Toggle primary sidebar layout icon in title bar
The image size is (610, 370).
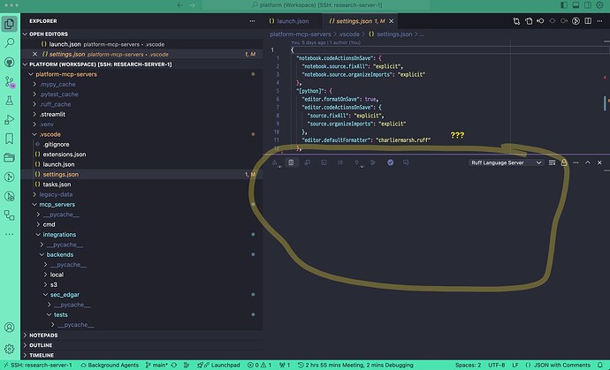pyautogui.click(x=564, y=5)
